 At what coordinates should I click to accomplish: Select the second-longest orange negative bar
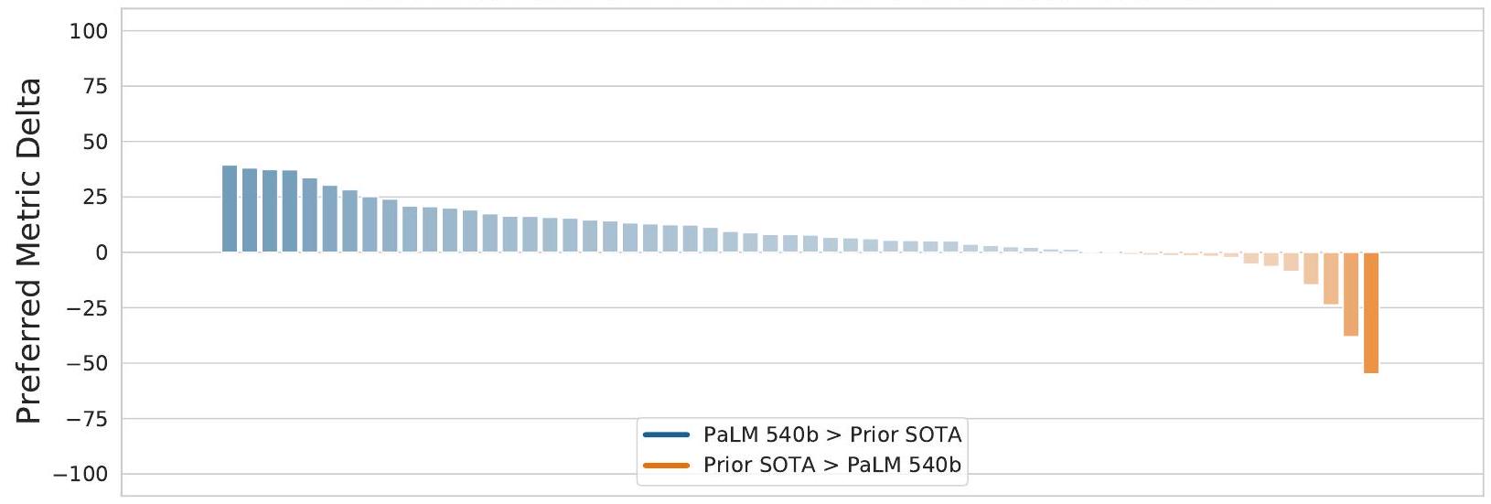tap(1351, 294)
